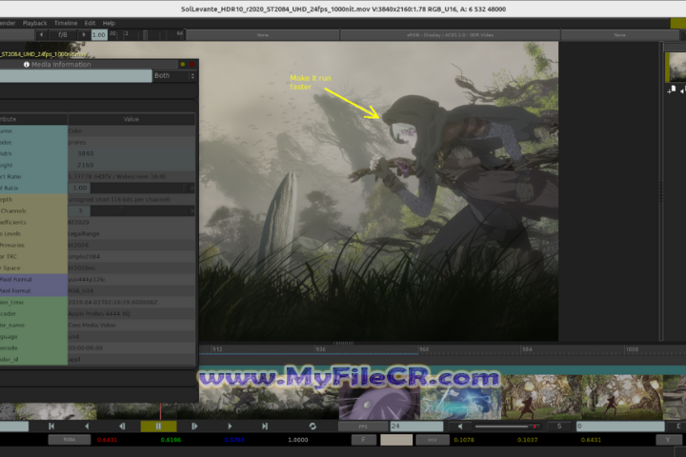This screenshot has width=686, height=457.
Task: Toggle the loop mode icon
Action: 313,427
